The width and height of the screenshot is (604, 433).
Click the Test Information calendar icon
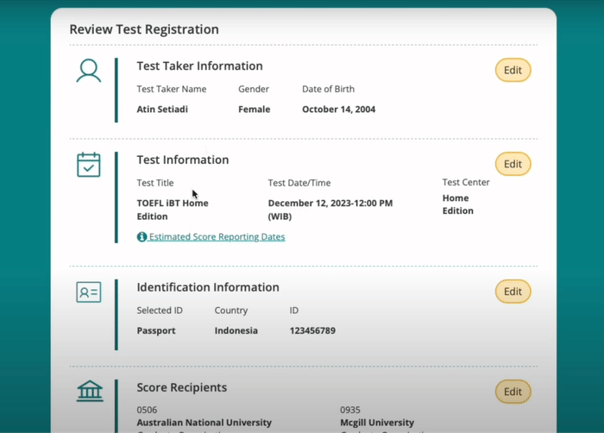click(89, 165)
